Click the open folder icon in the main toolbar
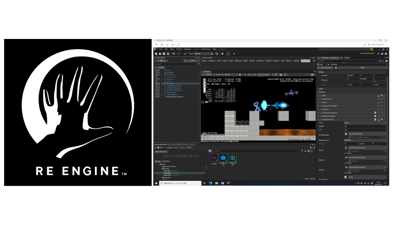Viewport: 405px width, 227px height. (160, 54)
